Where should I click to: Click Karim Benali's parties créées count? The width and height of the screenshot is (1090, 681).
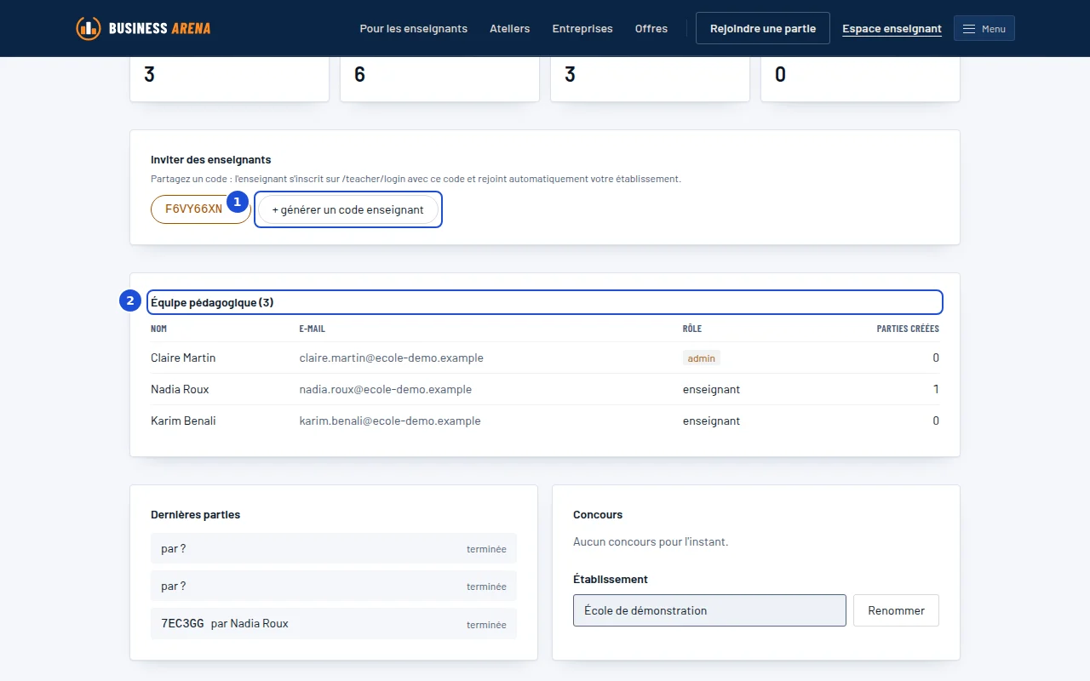(x=936, y=421)
